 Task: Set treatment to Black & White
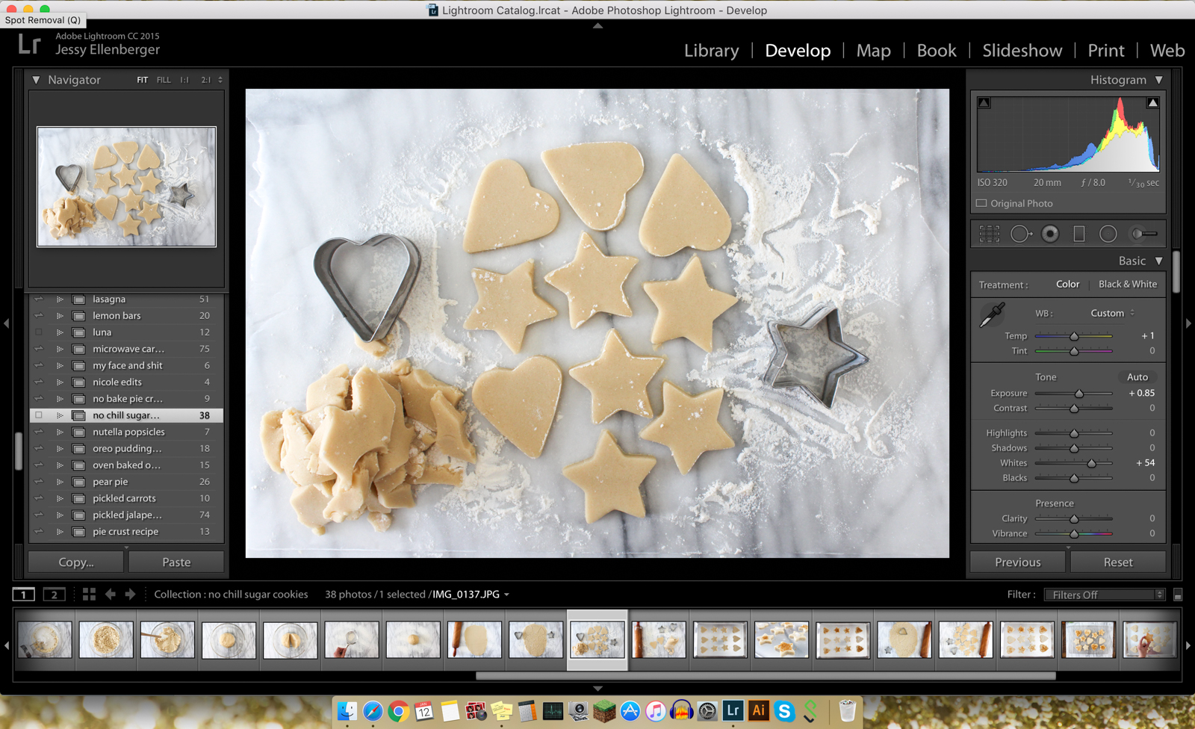[1128, 285]
